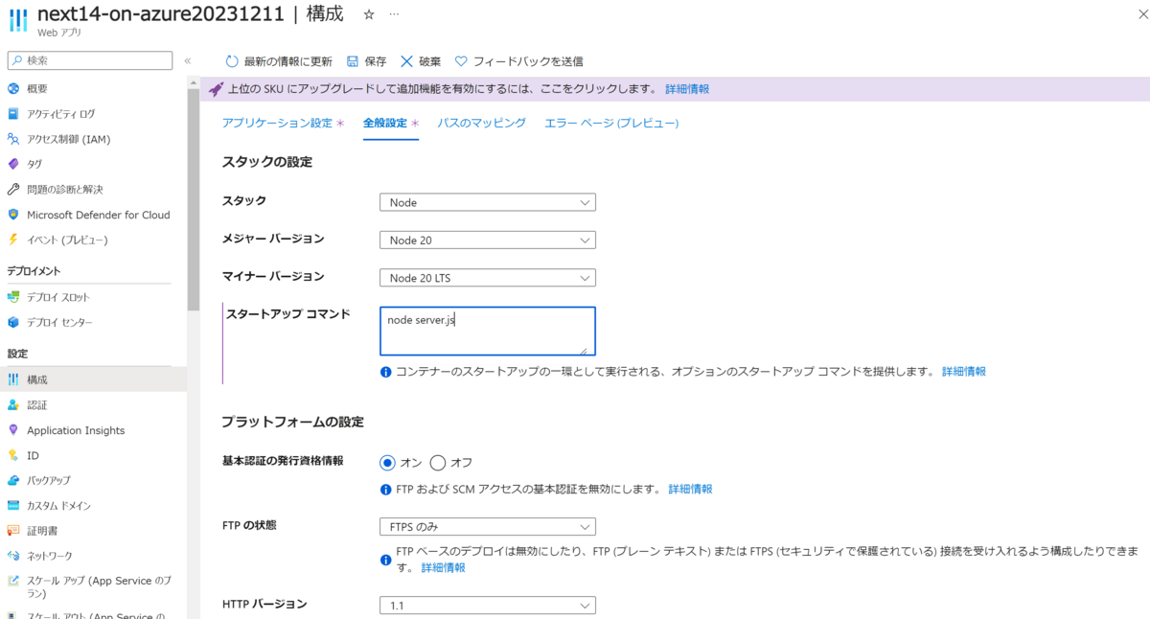Click the アクセス制御 (IAM) people icon
This screenshot has width=1150, height=619.
point(13,139)
